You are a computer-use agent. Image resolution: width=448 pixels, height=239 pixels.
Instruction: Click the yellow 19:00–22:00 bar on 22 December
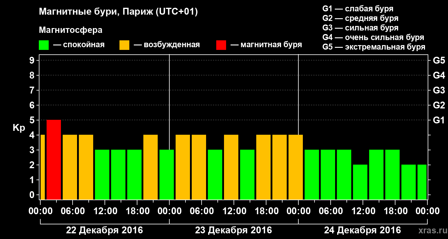point(151,167)
